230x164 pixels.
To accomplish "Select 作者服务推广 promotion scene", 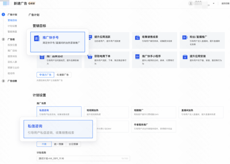I will [153, 127].
